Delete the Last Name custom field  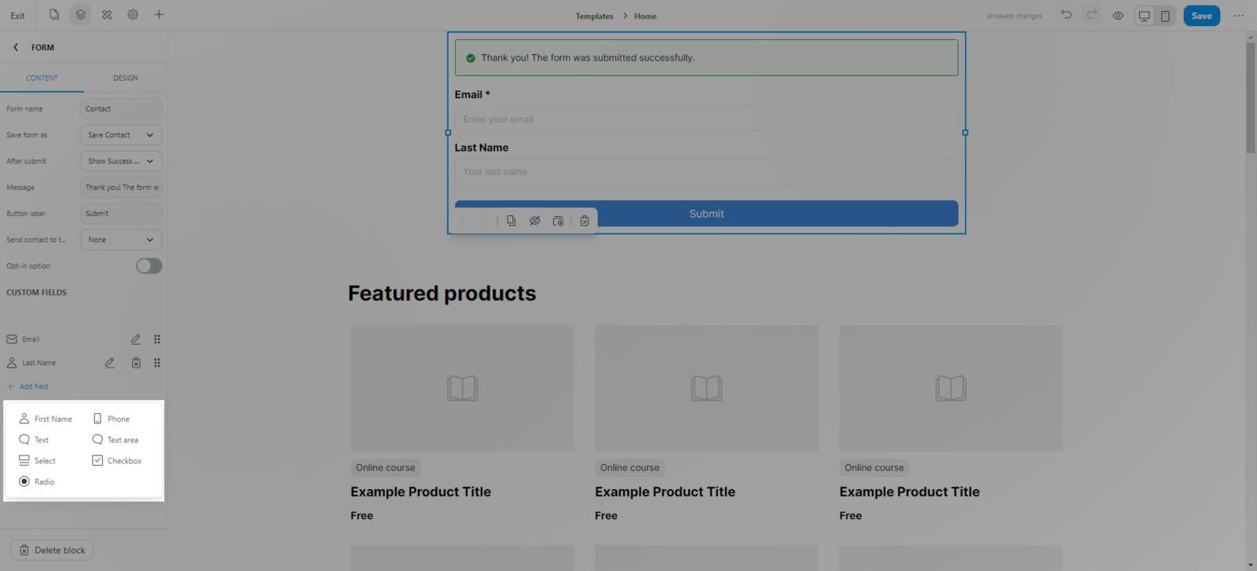click(x=136, y=363)
